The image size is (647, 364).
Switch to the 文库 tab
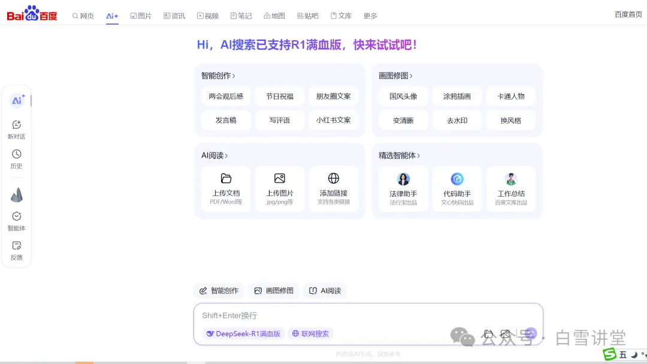(x=341, y=16)
